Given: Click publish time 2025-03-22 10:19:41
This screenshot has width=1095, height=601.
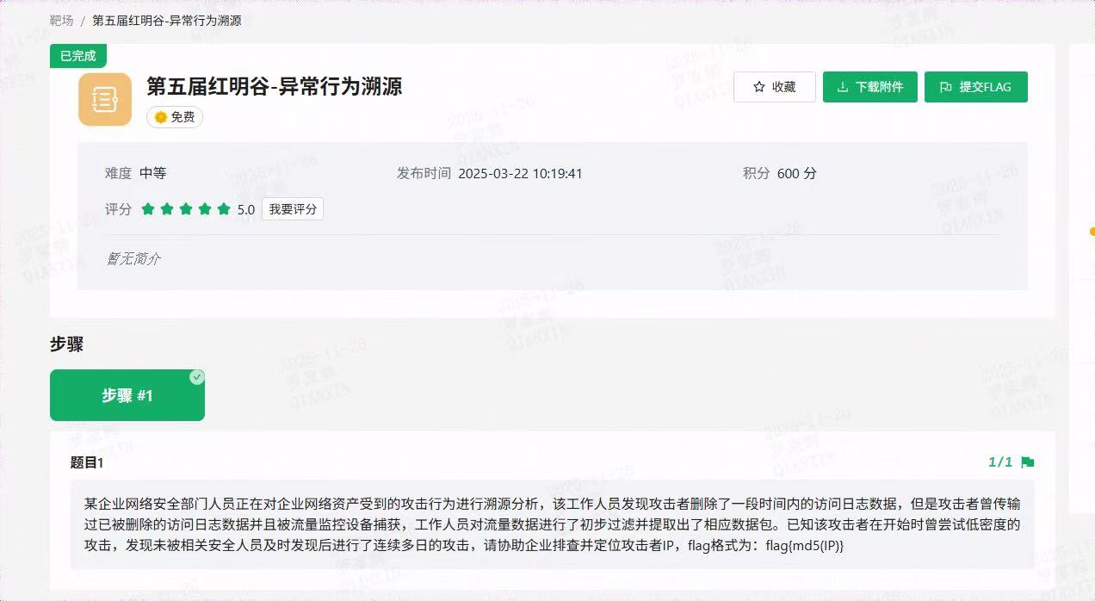Looking at the screenshot, I should click(x=521, y=173).
